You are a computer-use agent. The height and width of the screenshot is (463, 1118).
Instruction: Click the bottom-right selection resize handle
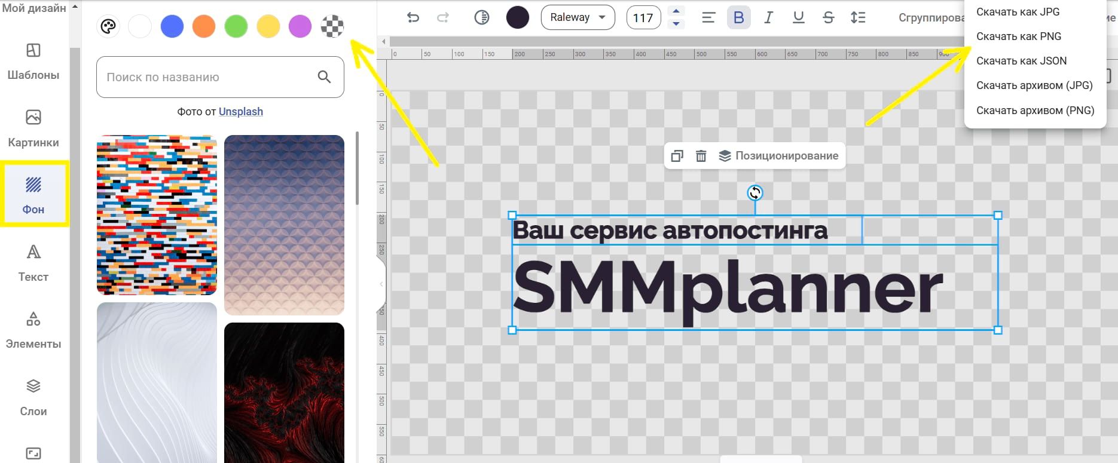998,330
